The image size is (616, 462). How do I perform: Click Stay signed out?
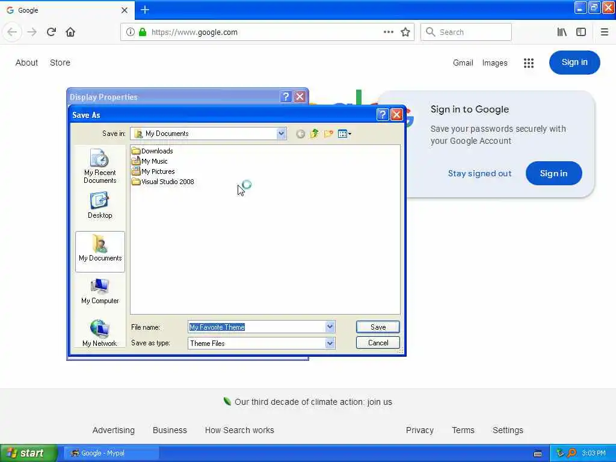click(479, 173)
